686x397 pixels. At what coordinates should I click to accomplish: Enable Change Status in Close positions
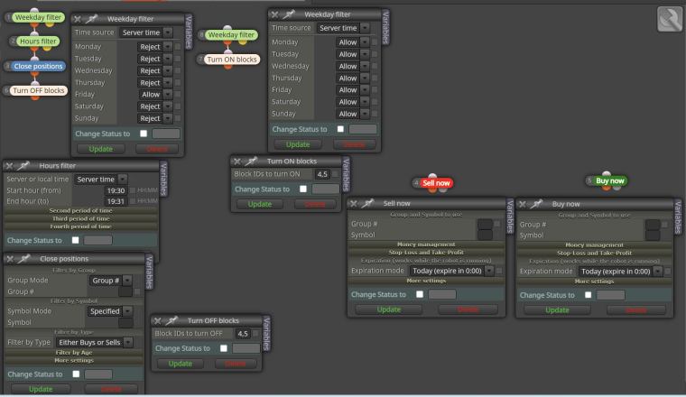(x=76, y=374)
